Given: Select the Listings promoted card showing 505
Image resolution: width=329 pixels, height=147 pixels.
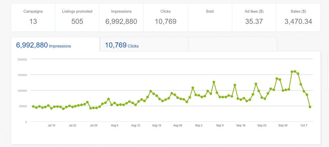Looking at the screenshot, I should pyautogui.click(x=77, y=17).
